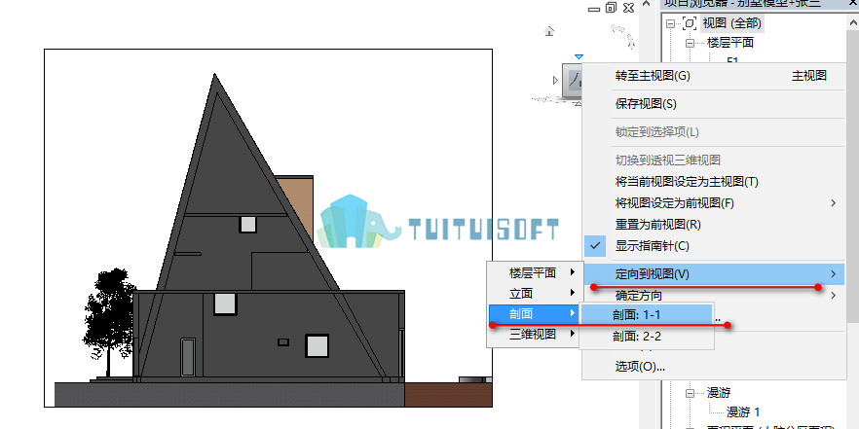
Task: Click the ViewCube home icon
Action: [549, 31]
